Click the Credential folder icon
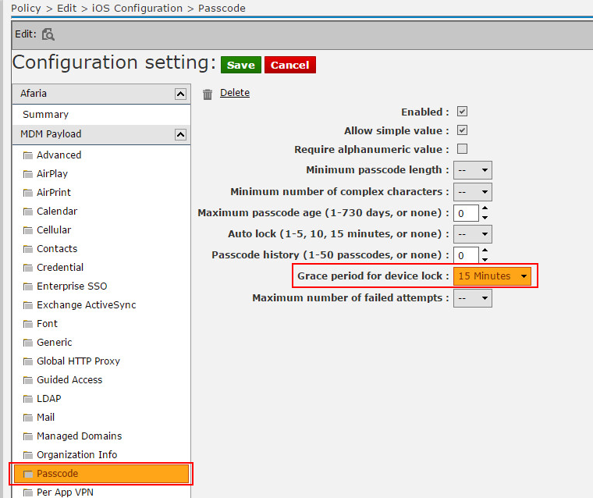The height and width of the screenshot is (498, 593). [x=27, y=268]
